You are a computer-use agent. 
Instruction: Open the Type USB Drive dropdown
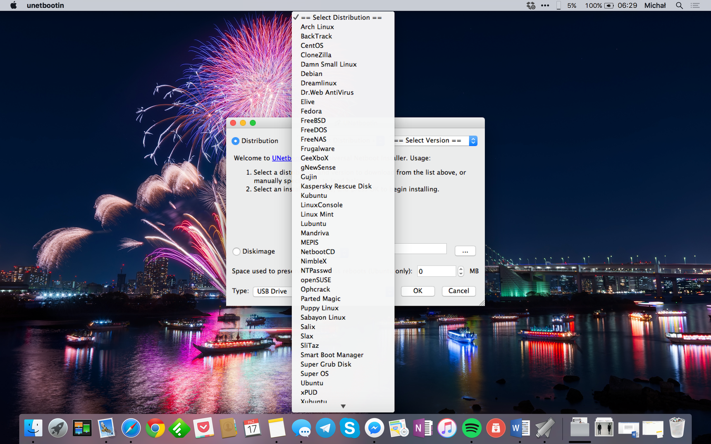272,291
